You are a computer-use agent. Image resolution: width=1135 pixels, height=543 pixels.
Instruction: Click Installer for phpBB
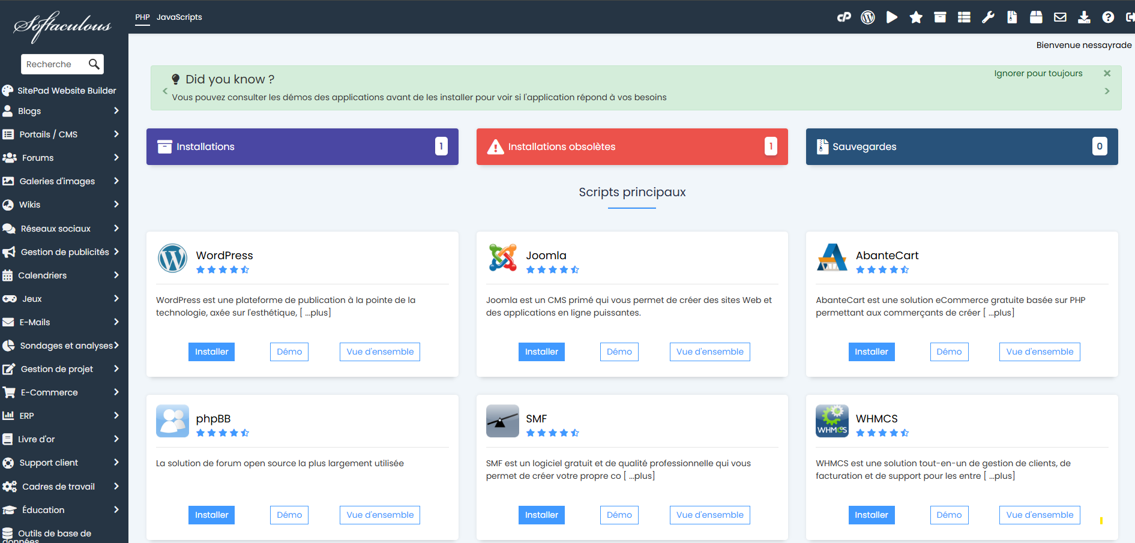click(x=211, y=515)
